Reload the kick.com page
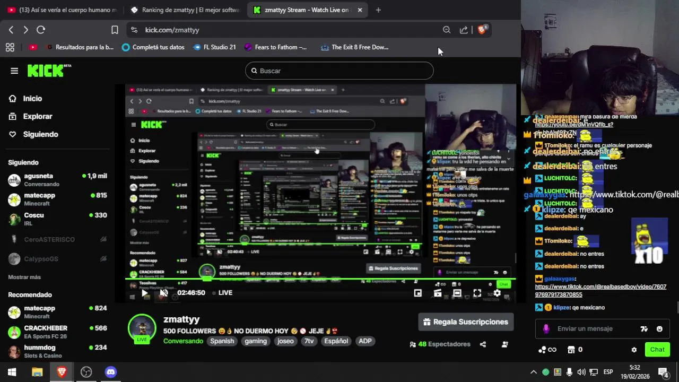 tap(41, 30)
